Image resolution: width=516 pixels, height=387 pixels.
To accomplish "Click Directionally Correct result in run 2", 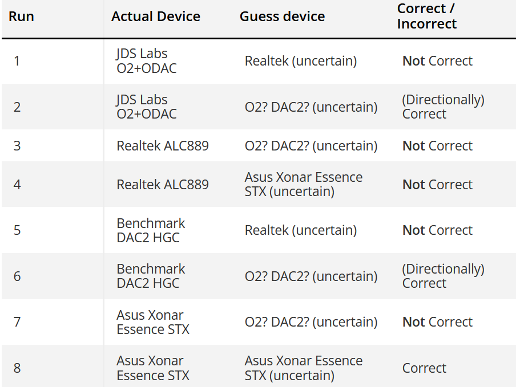I will click(x=444, y=107).
